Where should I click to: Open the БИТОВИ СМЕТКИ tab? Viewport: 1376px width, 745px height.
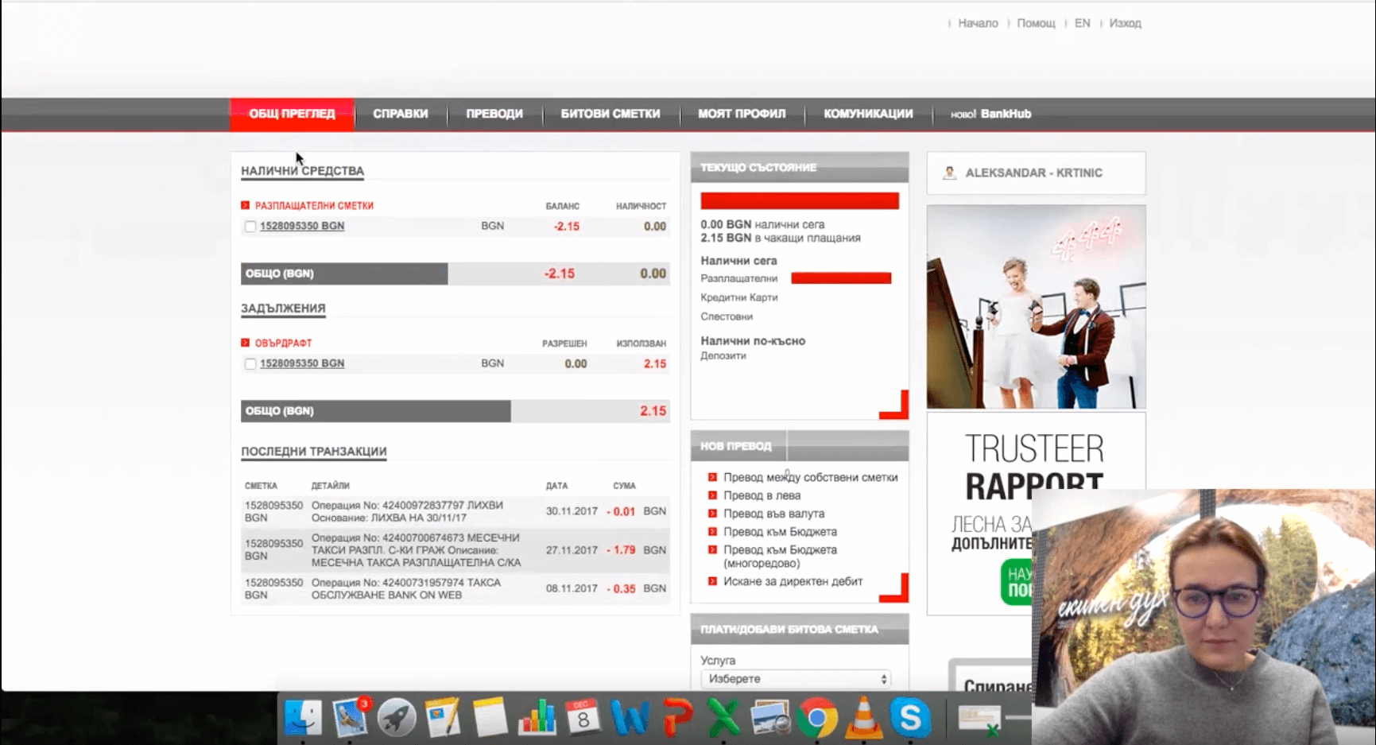pos(610,114)
